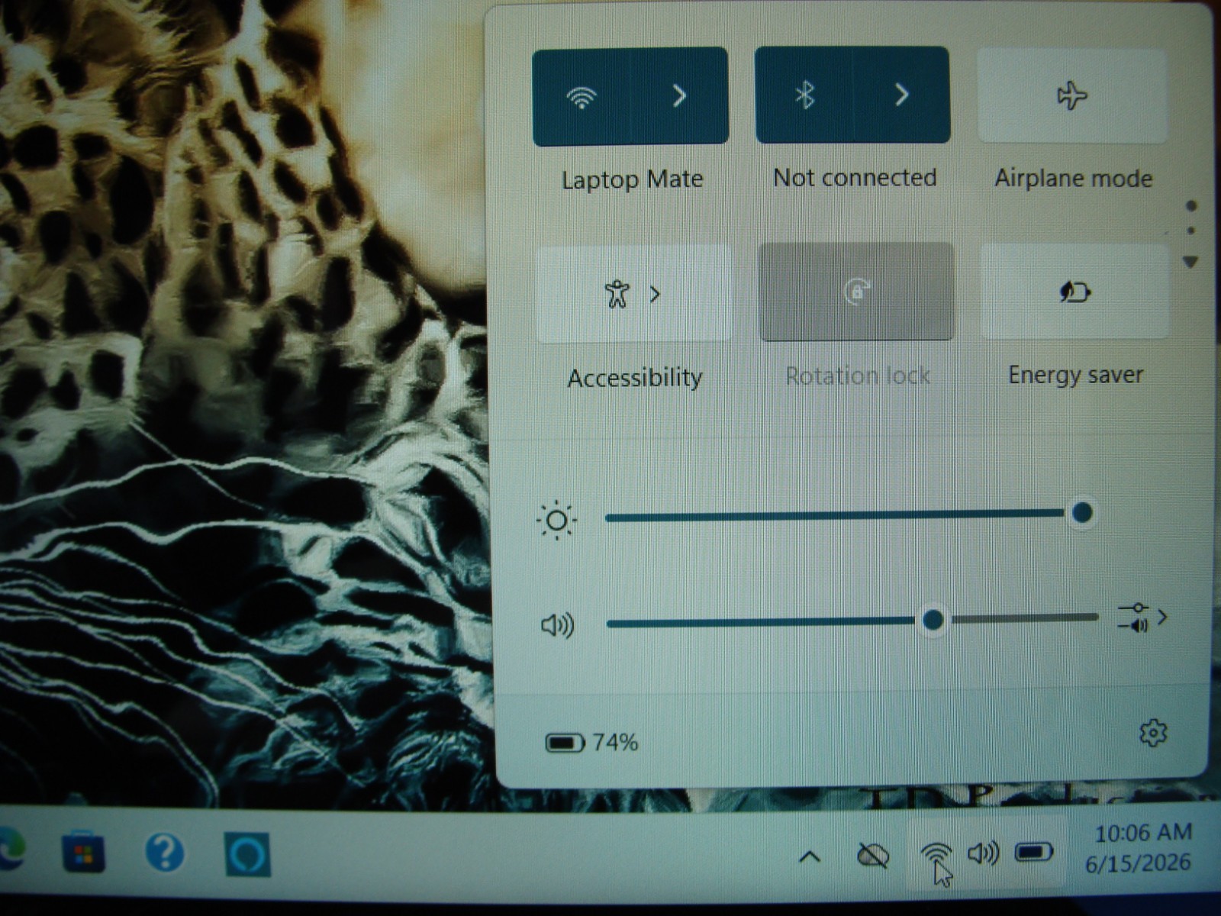Image resolution: width=1221 pixels, height=916 pixels.
Task: Click the OneDrive cloud tray icon
Action: 872,855
